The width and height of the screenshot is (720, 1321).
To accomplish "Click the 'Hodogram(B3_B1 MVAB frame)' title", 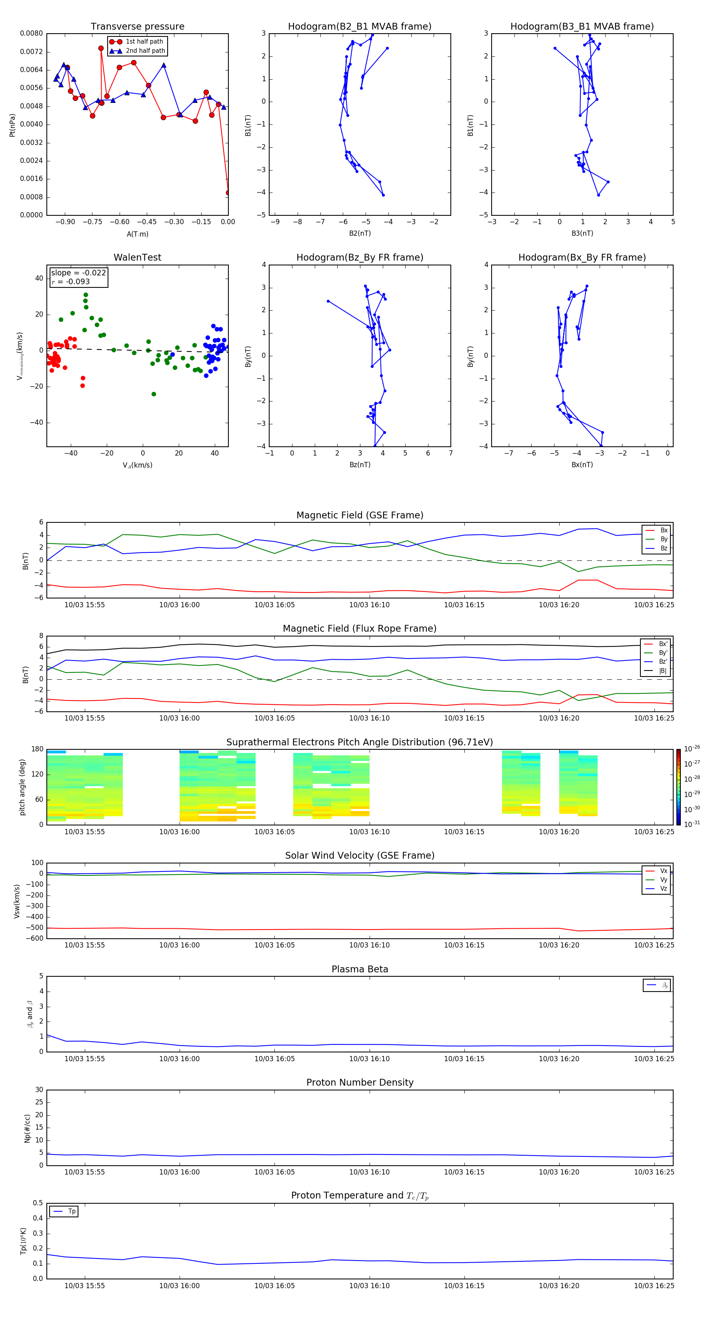I will coord(582,27).
